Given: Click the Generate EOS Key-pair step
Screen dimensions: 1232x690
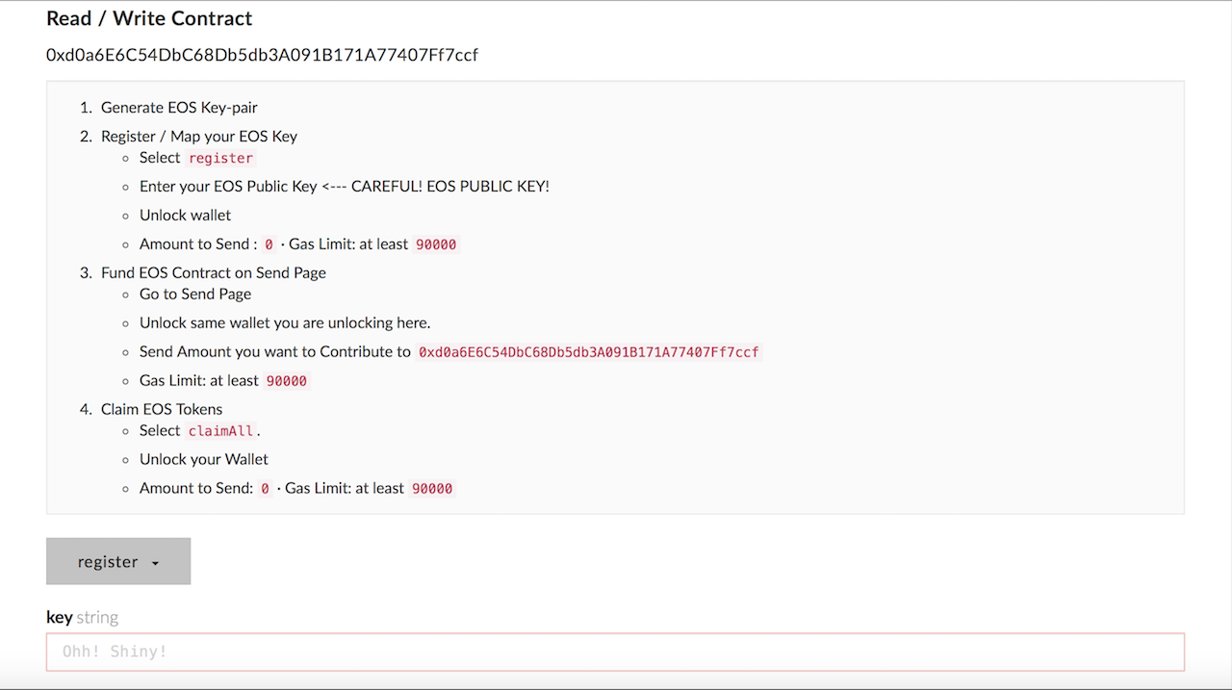Looking at the screenshot, I should click(x=179, y=108).
